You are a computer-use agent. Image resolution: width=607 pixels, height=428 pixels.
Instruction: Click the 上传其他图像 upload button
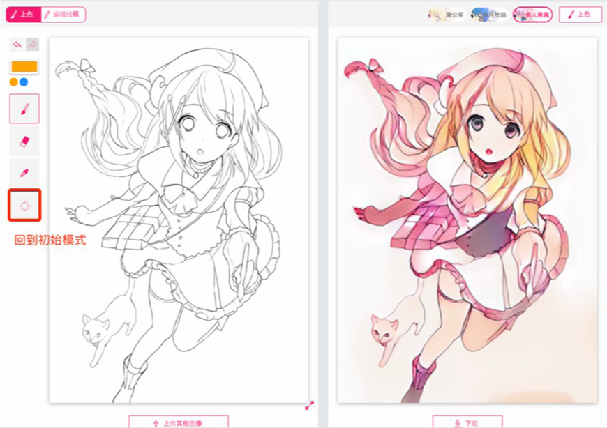click(179, 422)
